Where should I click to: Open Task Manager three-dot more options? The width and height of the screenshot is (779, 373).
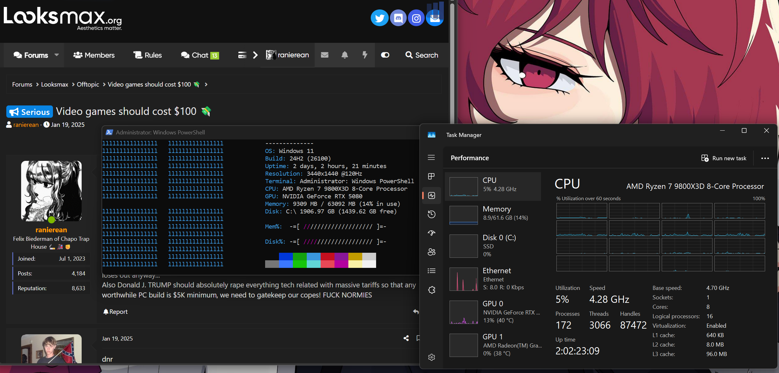coord(765,158)
